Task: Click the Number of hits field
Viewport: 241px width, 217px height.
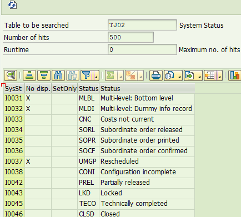Action: (x=130, y=37)
